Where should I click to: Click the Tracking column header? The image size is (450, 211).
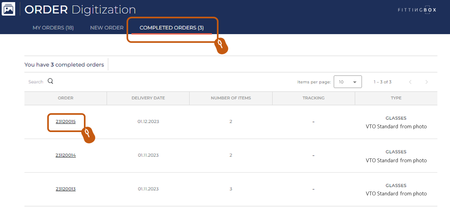point(313,98)
